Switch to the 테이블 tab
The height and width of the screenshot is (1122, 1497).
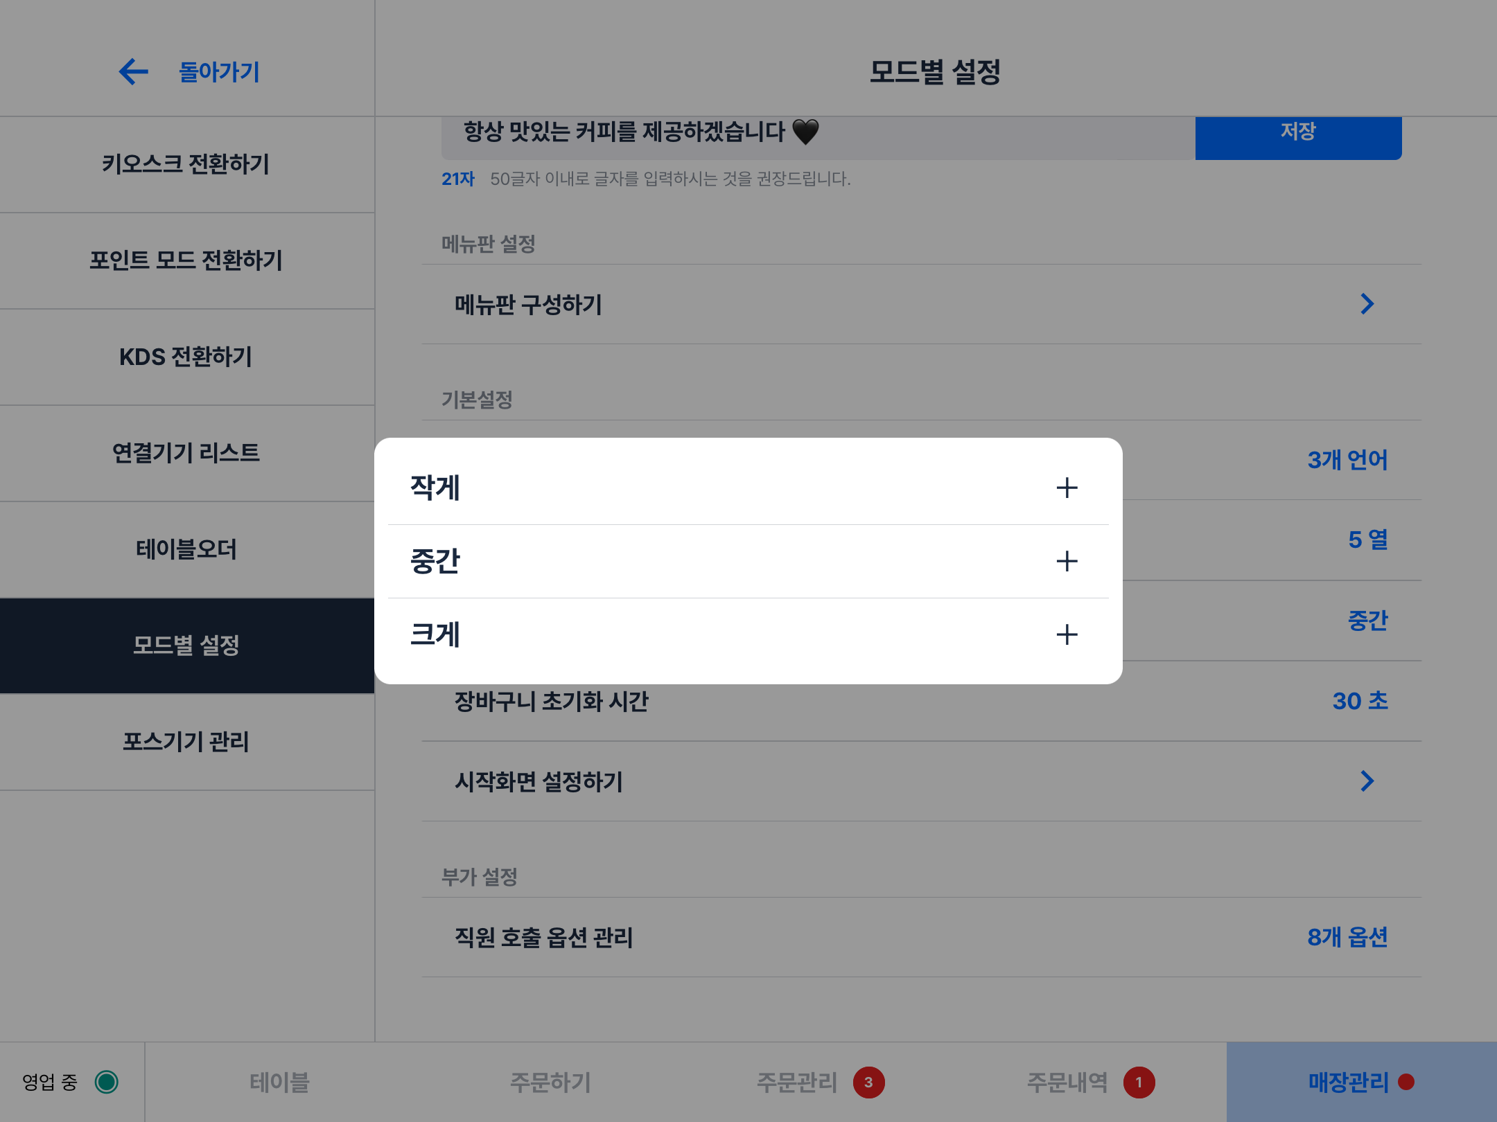279,1082
